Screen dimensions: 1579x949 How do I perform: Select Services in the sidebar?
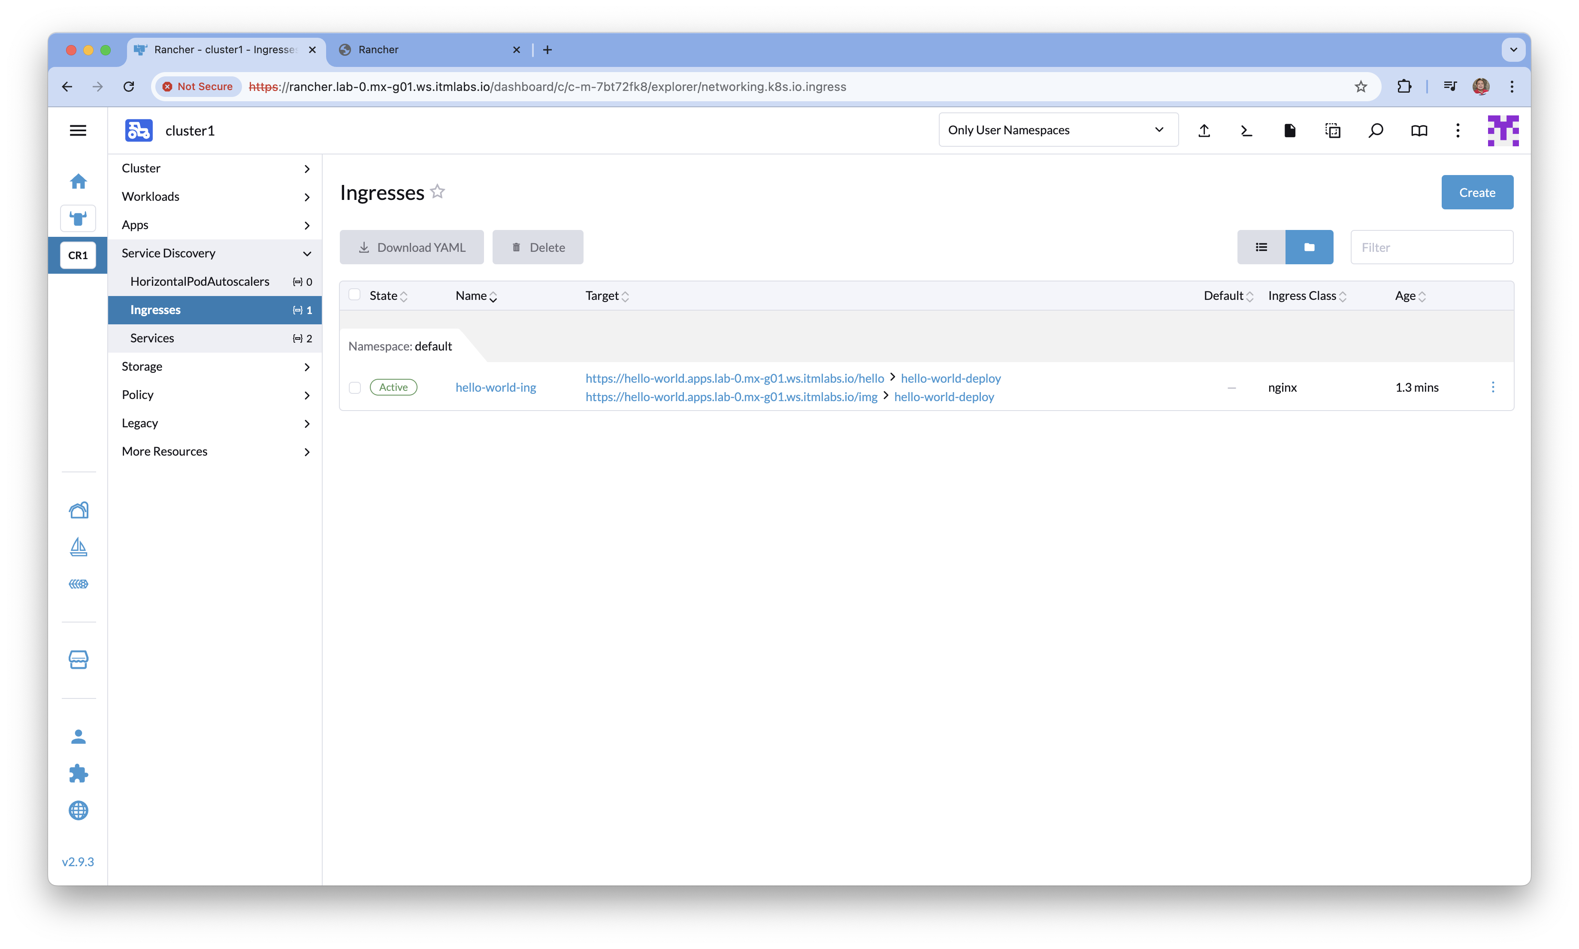[x=152, y=338]
